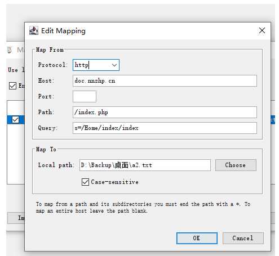
Task: Click the Local path text field
Action: pyautogui.click(x=145, y=165)
